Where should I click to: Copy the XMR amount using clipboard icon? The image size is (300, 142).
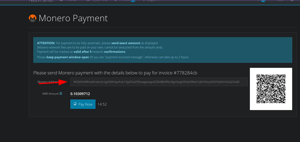61,93
